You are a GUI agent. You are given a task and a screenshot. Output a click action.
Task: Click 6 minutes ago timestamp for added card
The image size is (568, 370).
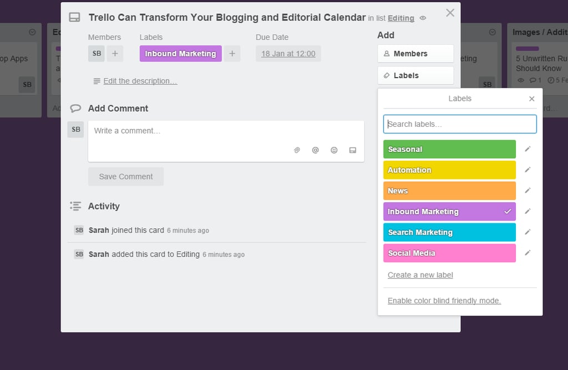point(224,255)
